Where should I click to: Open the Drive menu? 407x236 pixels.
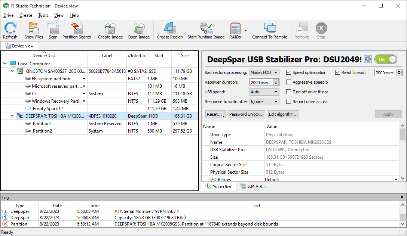8,15
